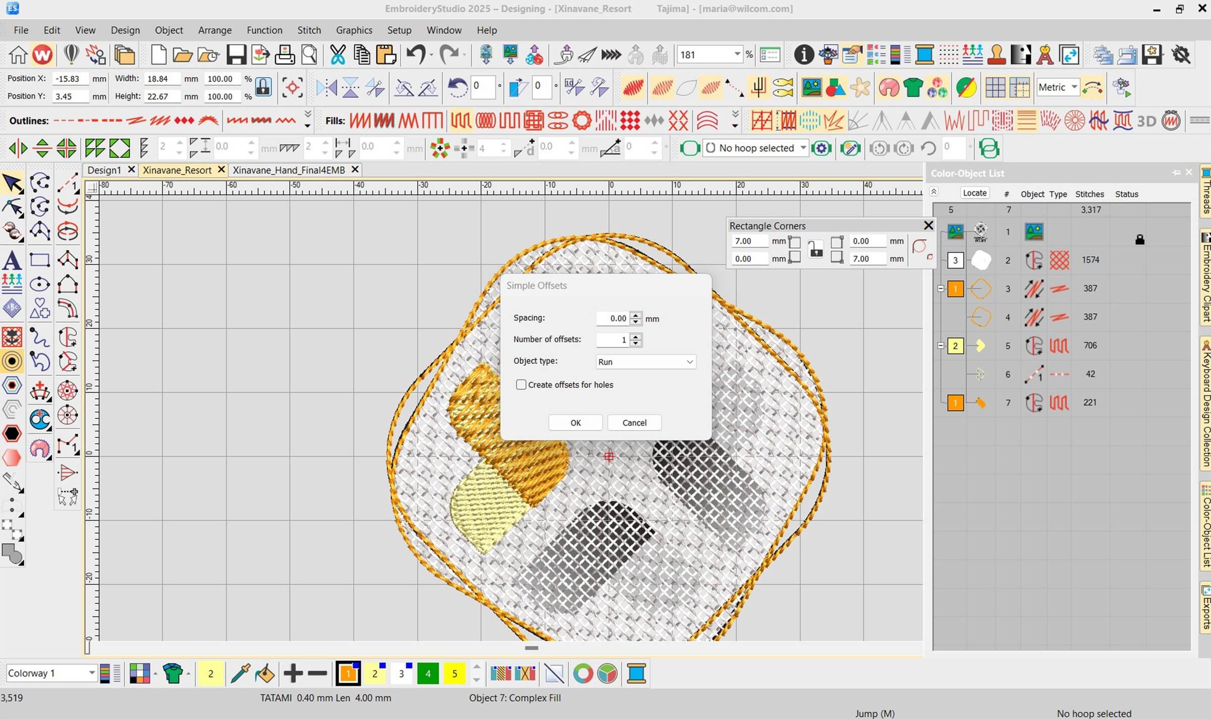Open the Object type Run dropdown
The height and width of the screenshot is (719, 1211).
pos(645,362)
